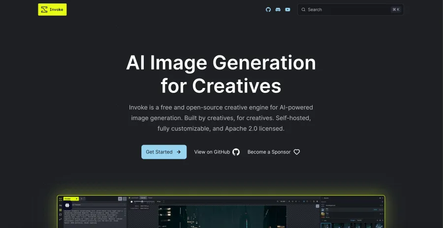Click the GitHub octocat icon beside View on GitHub
The image size is (443, 228).
pos(236,152)
